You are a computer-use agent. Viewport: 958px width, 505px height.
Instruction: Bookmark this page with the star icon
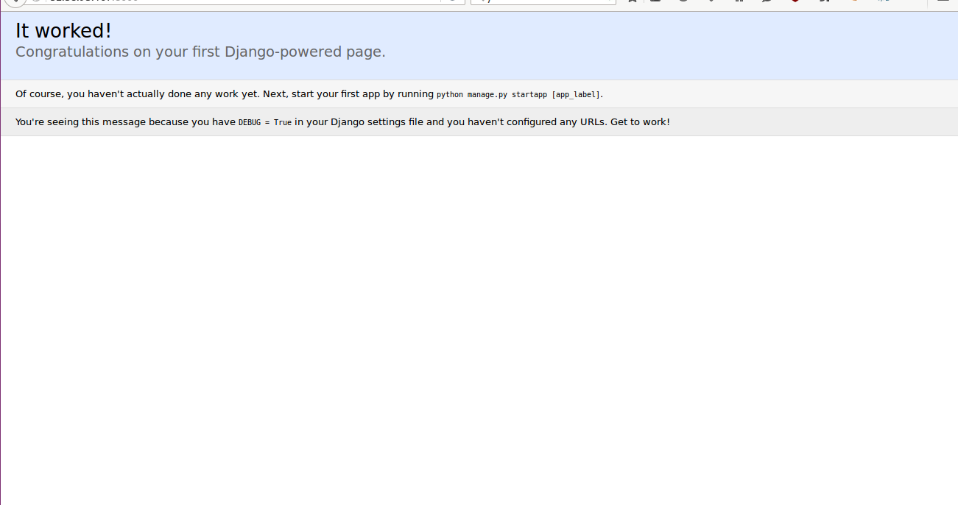[632, 1]
